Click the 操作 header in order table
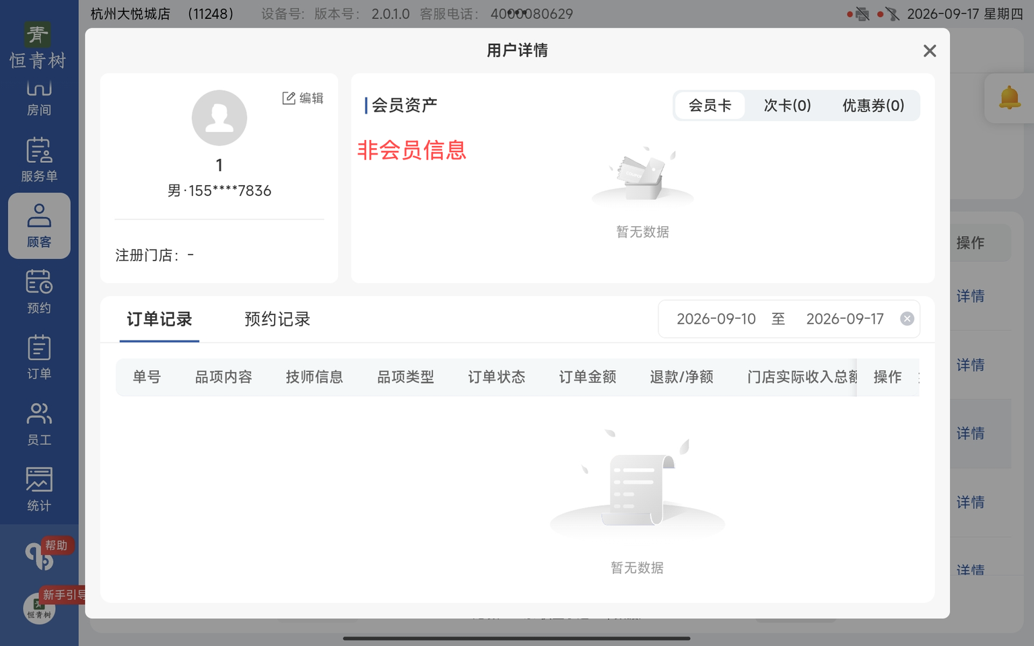This screenshot has width=1034, height=646. (887, 377)
